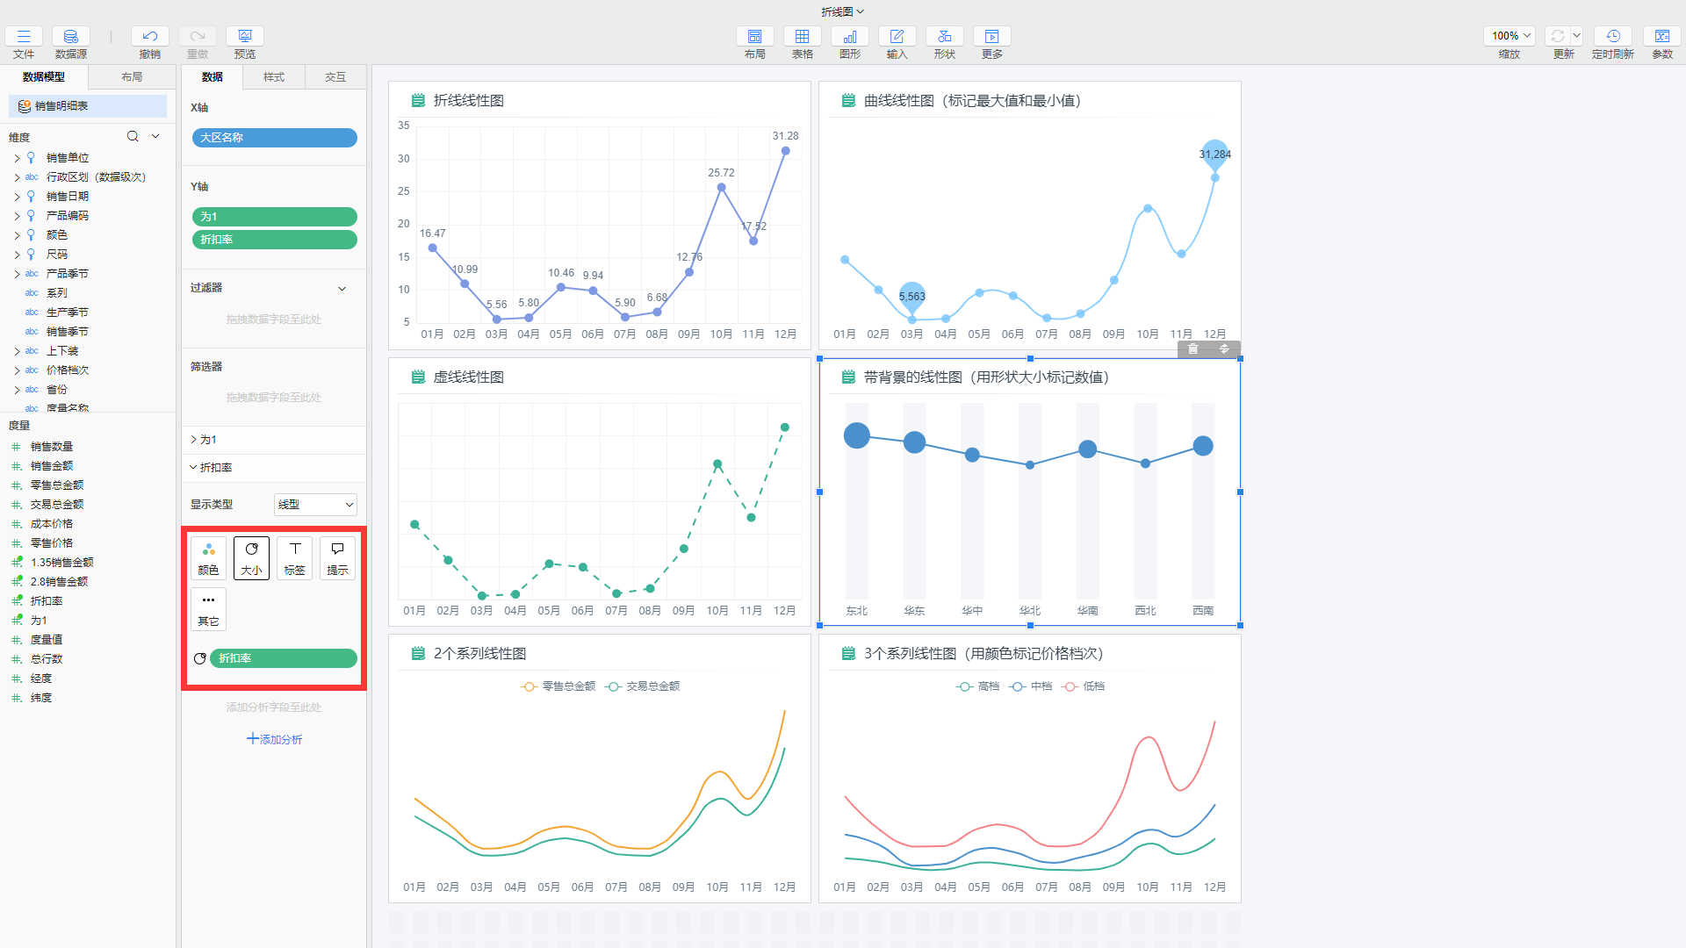Toggle 高档 legend item
The width and height of the screenshot is (1686, 948).
978,686
